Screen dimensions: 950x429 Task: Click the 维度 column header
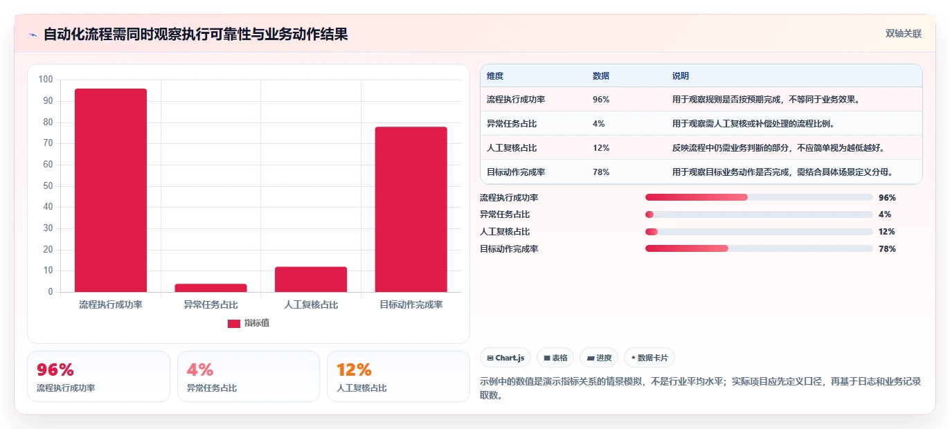[x=495, y=76]
